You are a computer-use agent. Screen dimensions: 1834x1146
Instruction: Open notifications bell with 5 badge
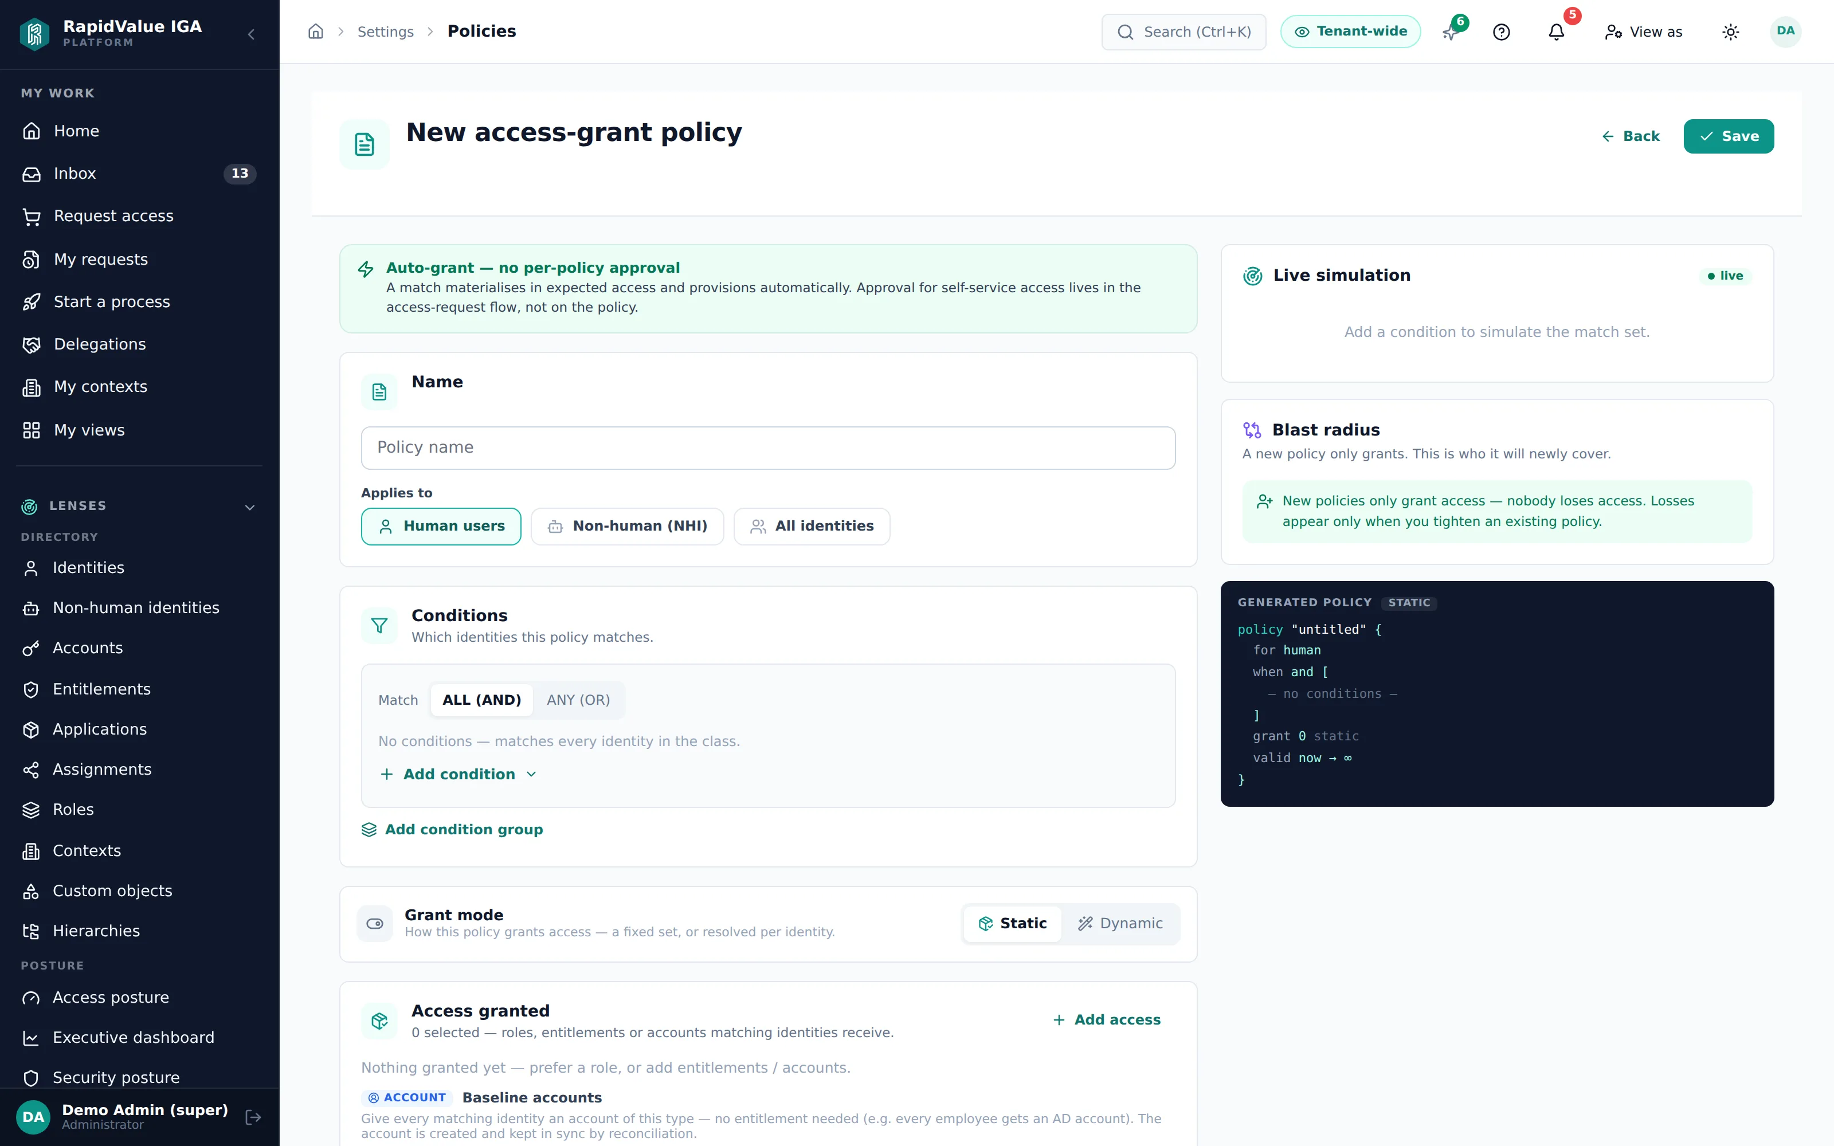point(1557,32)
